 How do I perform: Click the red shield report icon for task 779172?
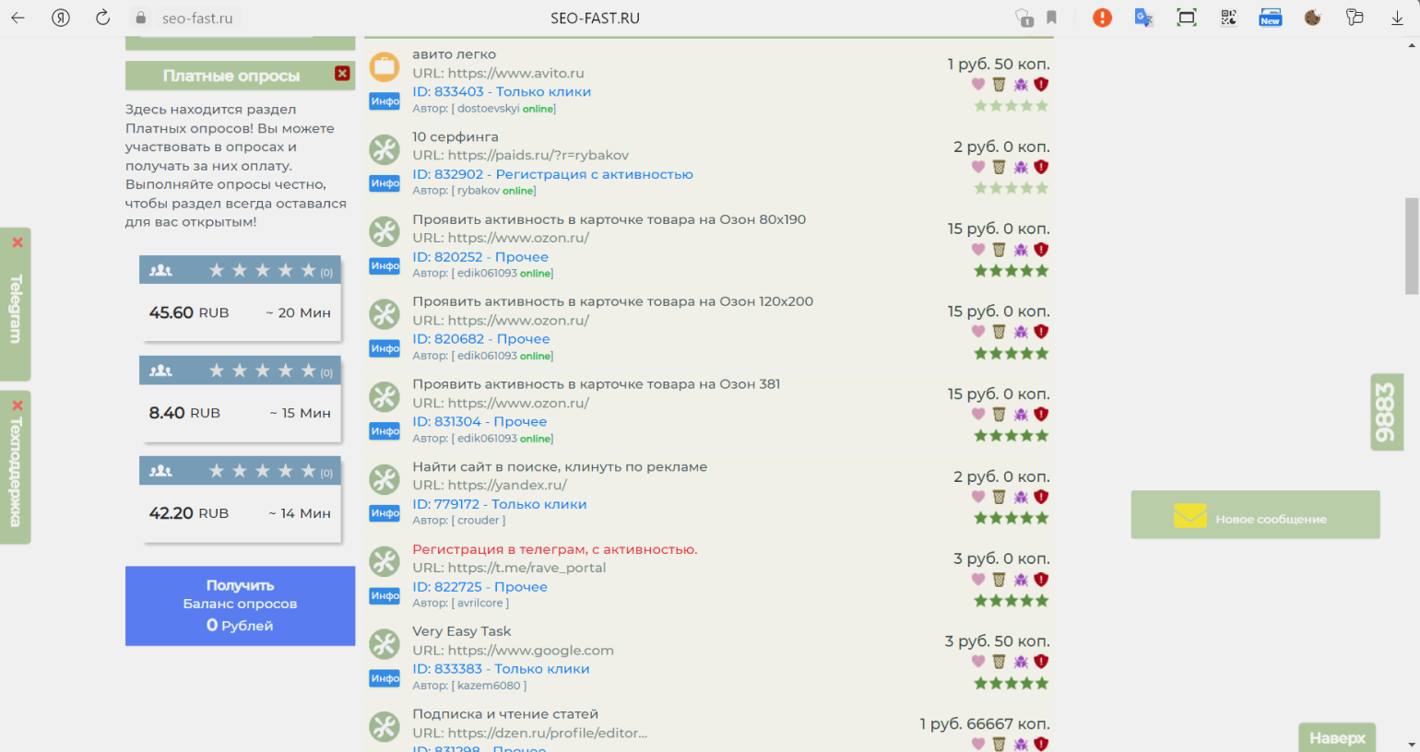1041,497
